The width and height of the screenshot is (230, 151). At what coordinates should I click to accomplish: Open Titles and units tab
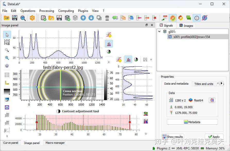coord(203,84)
